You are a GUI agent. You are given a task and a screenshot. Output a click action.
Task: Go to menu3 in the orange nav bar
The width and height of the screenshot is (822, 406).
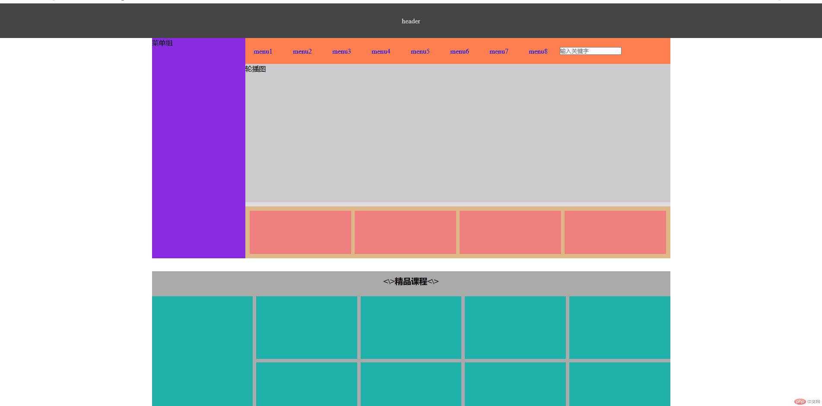(x=341, y=51)
